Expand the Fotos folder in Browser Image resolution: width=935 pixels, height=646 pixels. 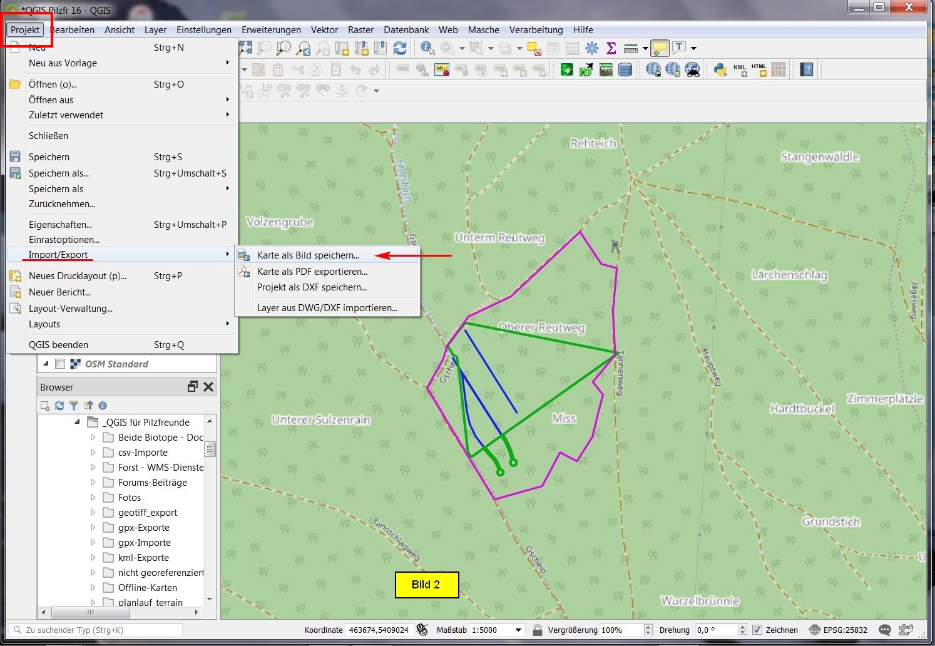pyautogui.click(x=93, y=498)
